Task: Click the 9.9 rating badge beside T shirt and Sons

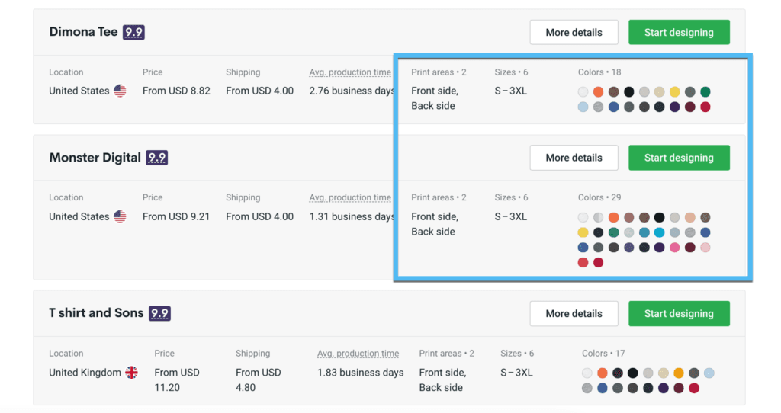Action: coord(159,313)
